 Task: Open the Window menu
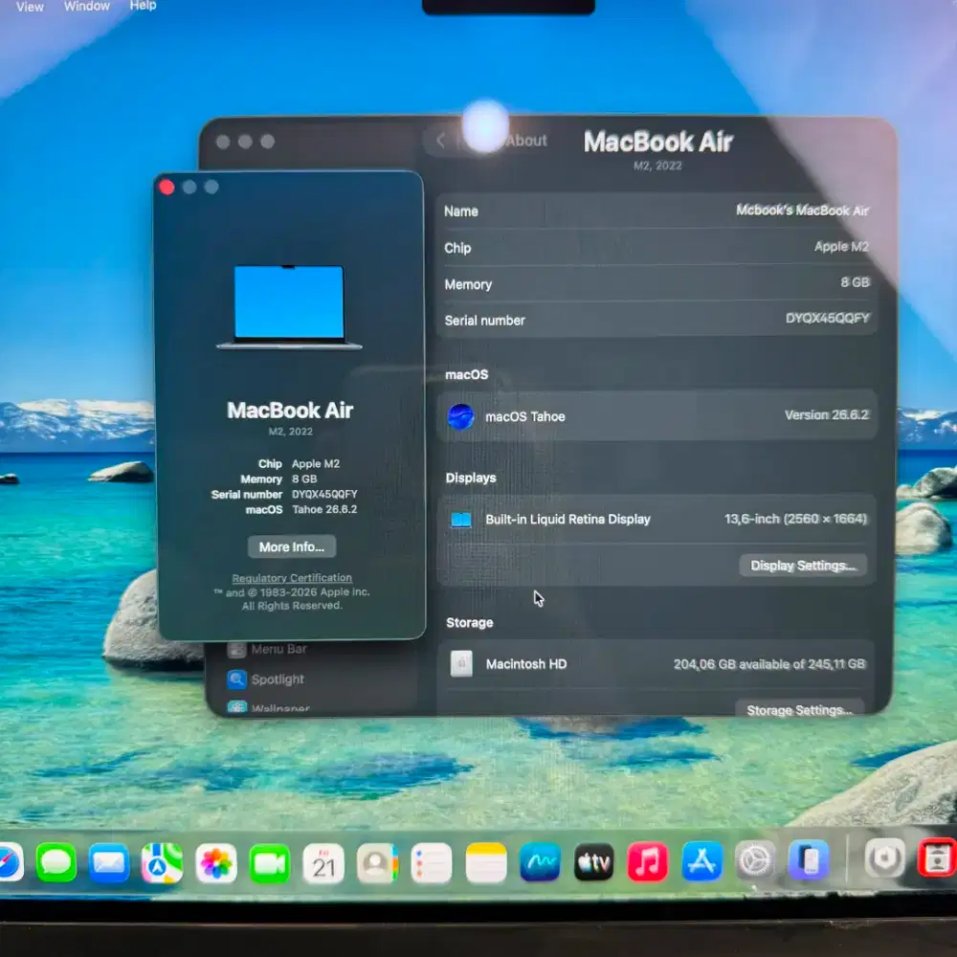(87, 6)
